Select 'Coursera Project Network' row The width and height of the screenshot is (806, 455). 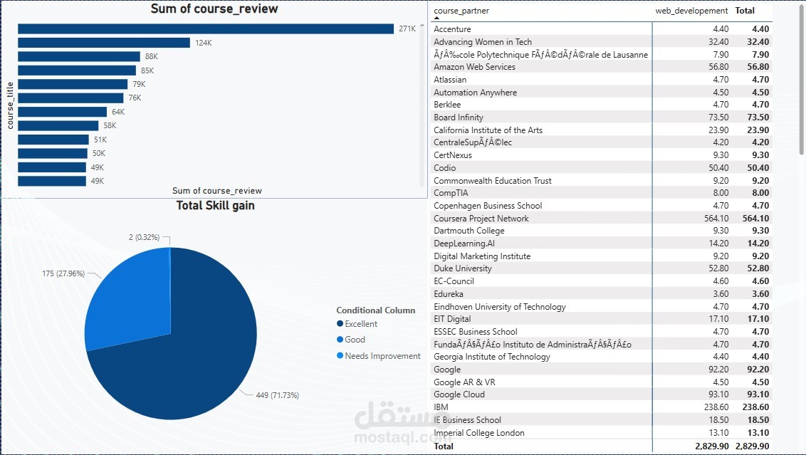(x=601, y=218)
